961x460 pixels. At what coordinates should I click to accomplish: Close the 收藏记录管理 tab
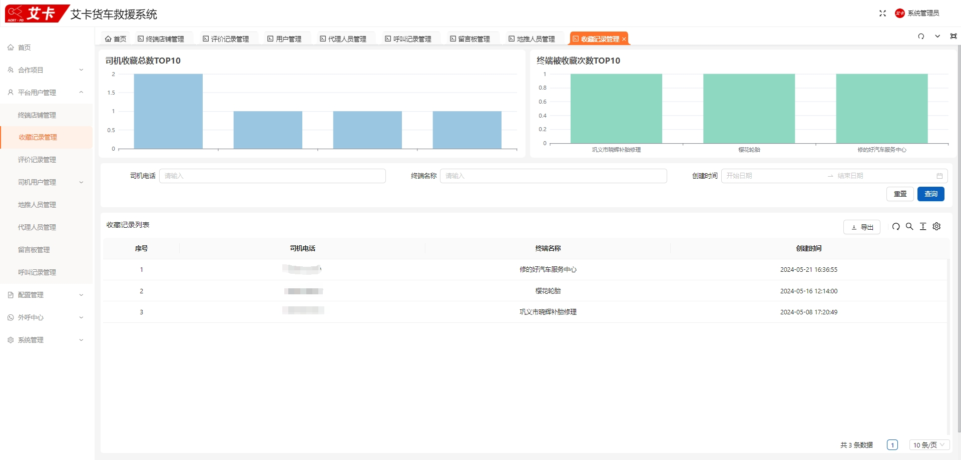[624, 39]
